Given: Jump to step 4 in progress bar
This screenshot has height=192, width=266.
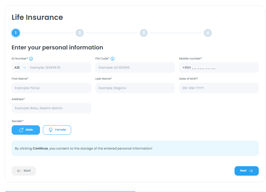Looking at the screenshot, I should [x=207, y=33].
